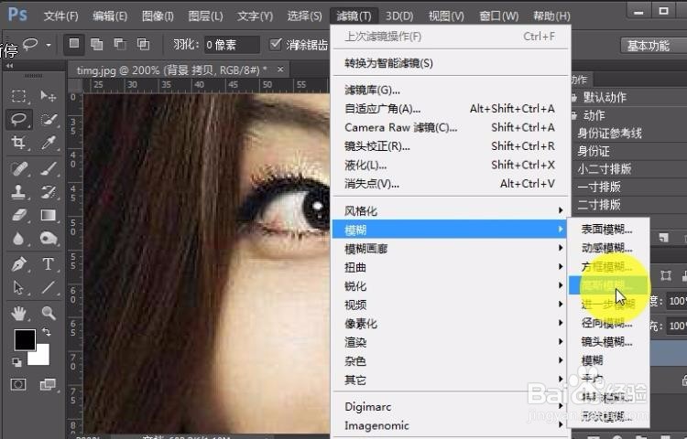This screenshot has height=439, width=687.
Task: Choose 液化(L) liquify entry
Action: [450, 165]
